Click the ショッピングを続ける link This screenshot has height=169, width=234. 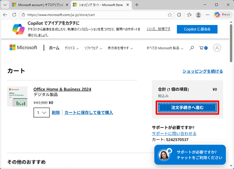tap(203, 71)
